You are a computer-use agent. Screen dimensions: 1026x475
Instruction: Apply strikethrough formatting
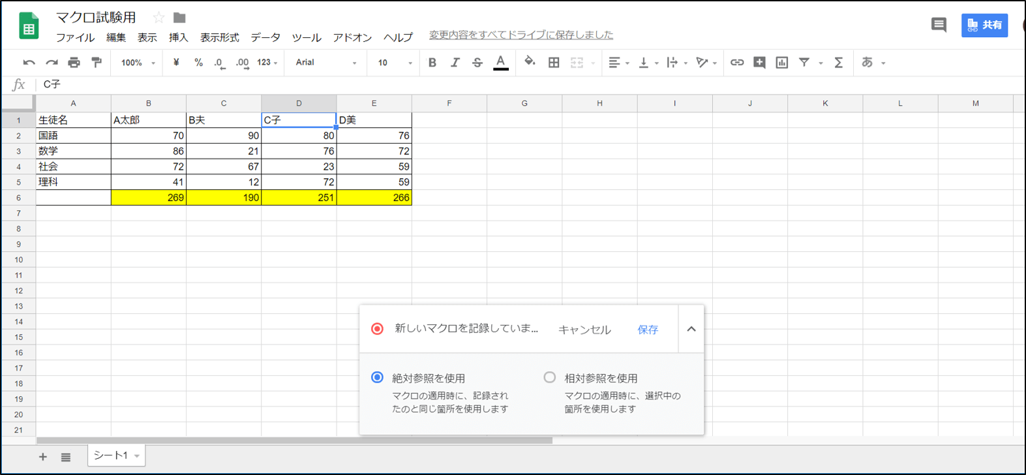477,63
